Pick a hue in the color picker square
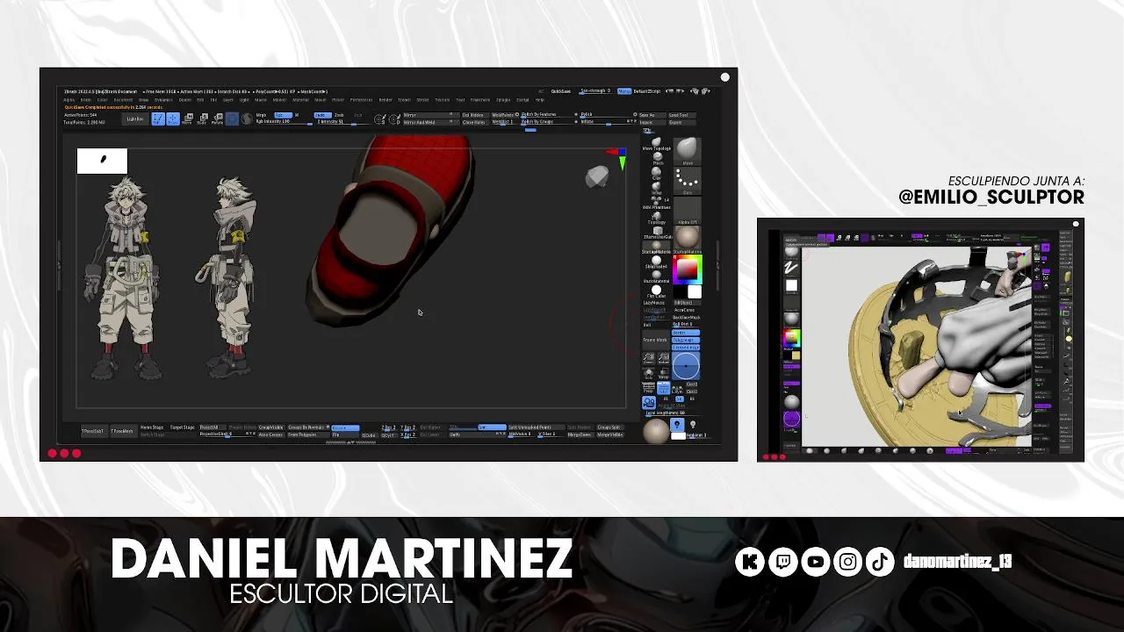 [x=688, y=269]
